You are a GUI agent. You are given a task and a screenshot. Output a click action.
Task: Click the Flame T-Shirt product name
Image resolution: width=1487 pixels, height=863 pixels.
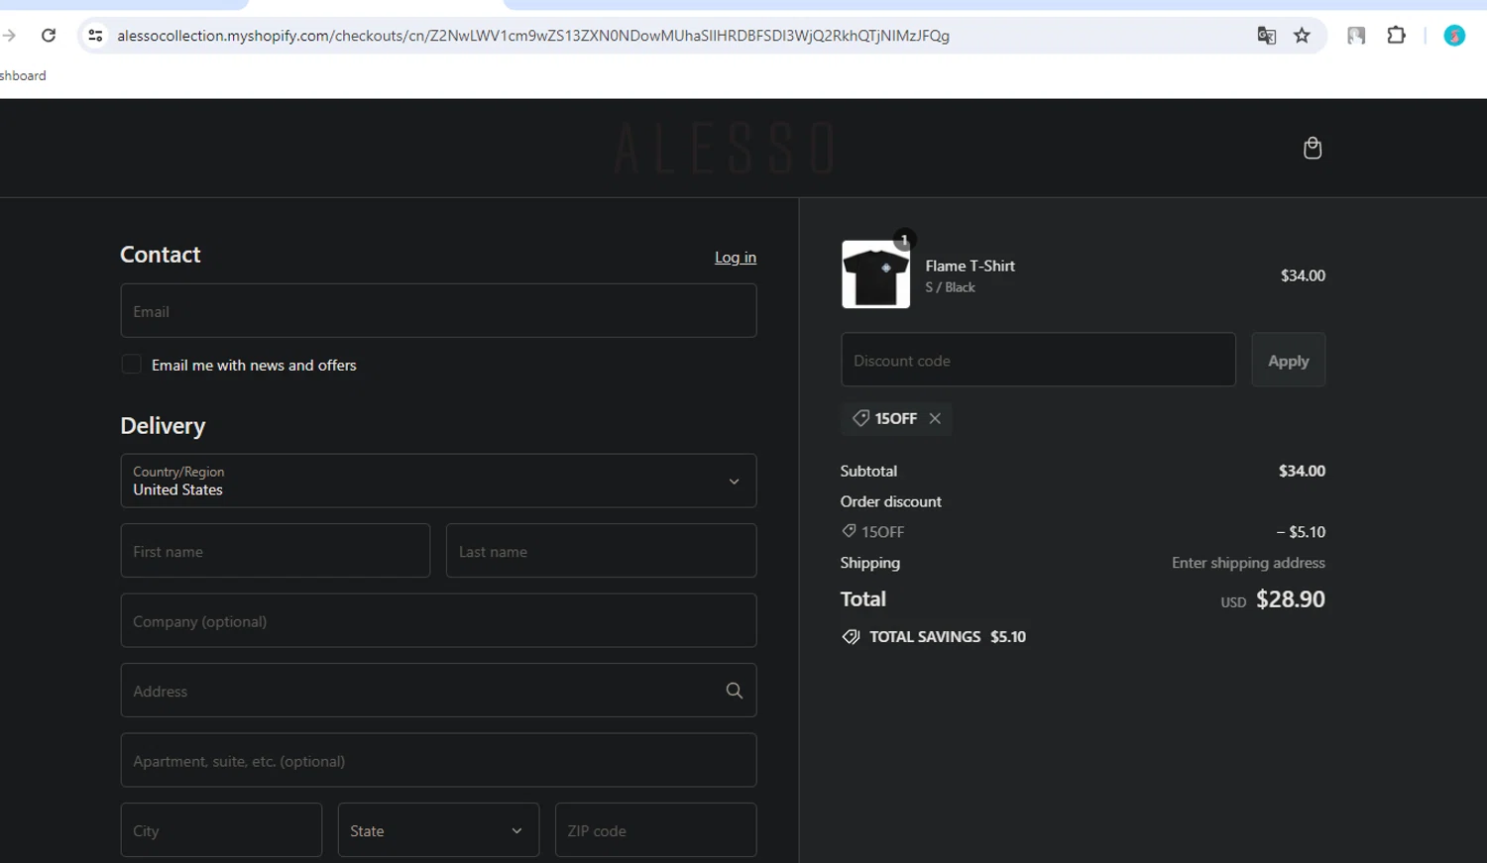coord(970,266)
